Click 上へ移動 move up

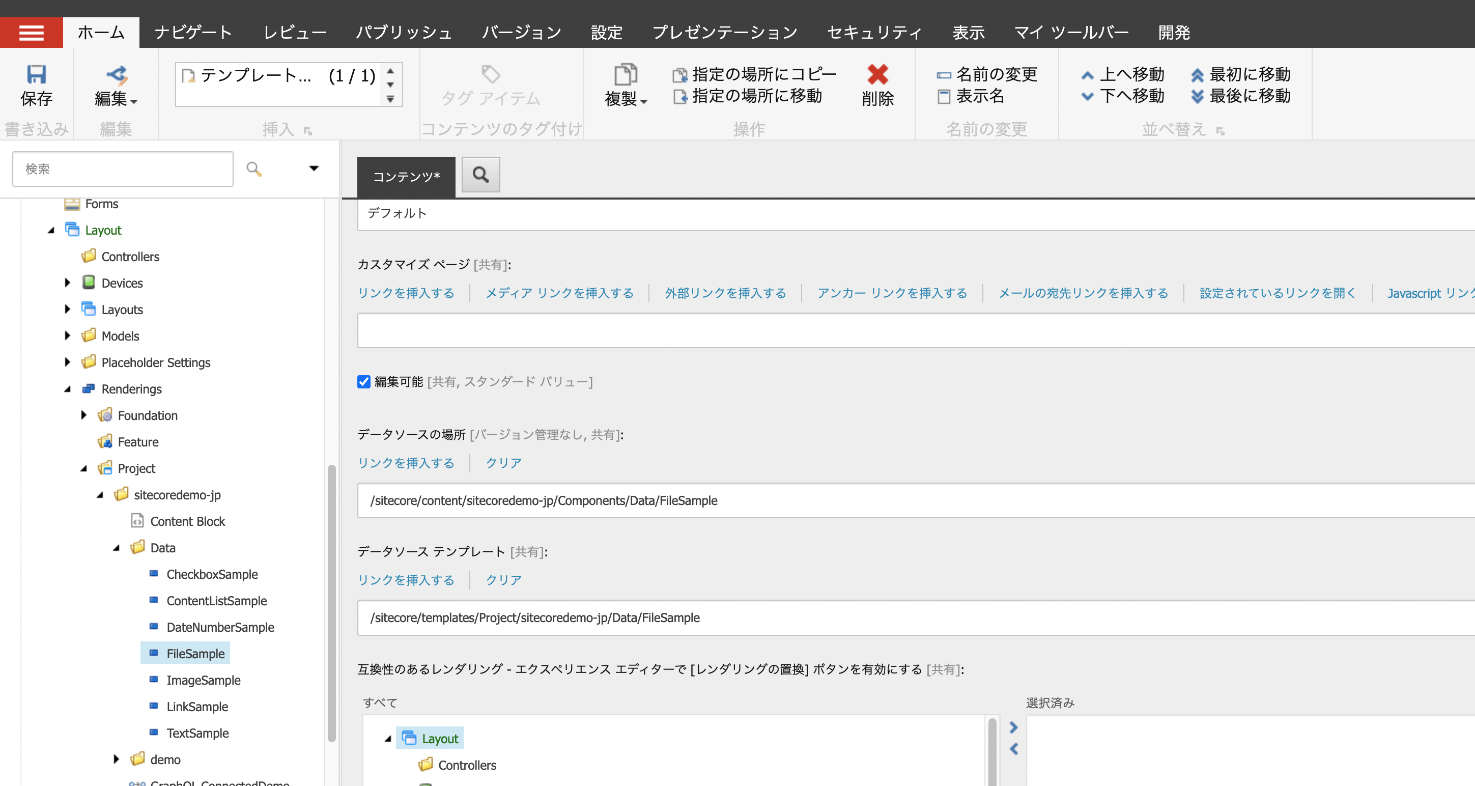click(1122, 74)
